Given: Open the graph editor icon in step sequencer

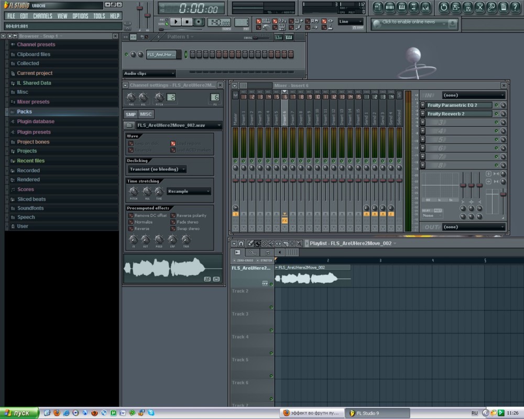Looking at the screenshot, I should coord(278,37).
